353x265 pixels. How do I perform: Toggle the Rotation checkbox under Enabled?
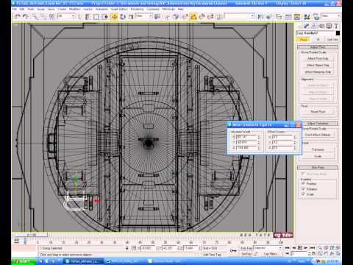coord(303,189)
